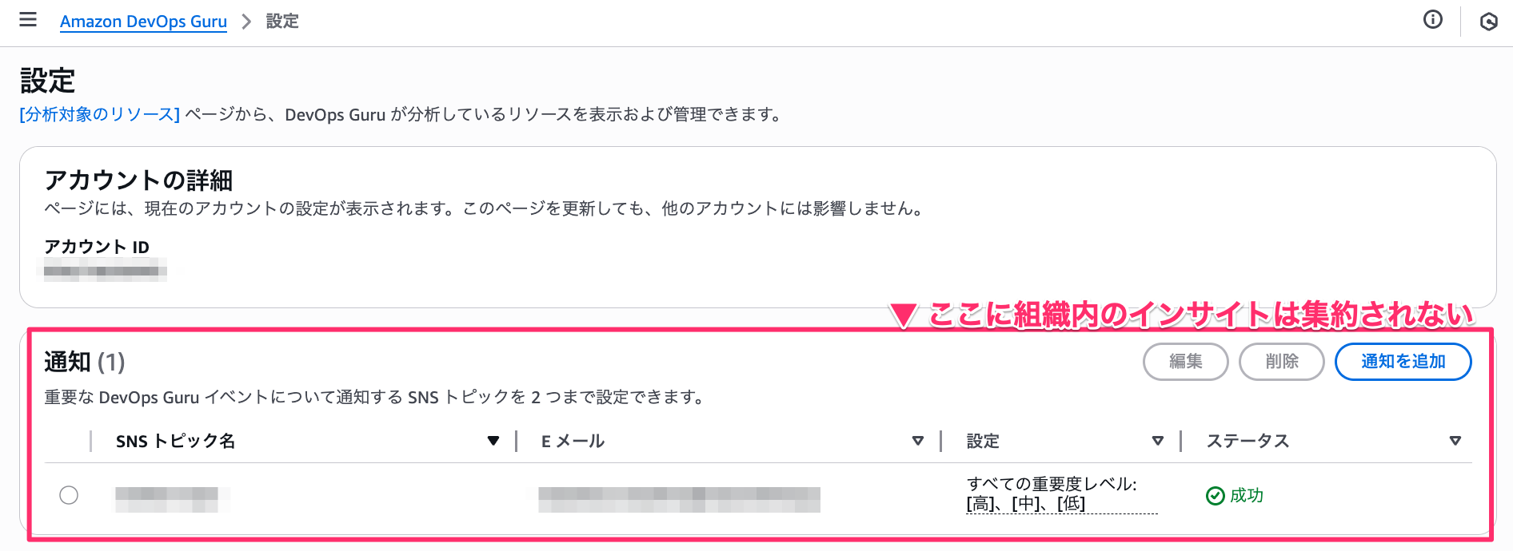Click the info circle icon
Viewport: 1513px width, 551px height.
coord(1433,20)
